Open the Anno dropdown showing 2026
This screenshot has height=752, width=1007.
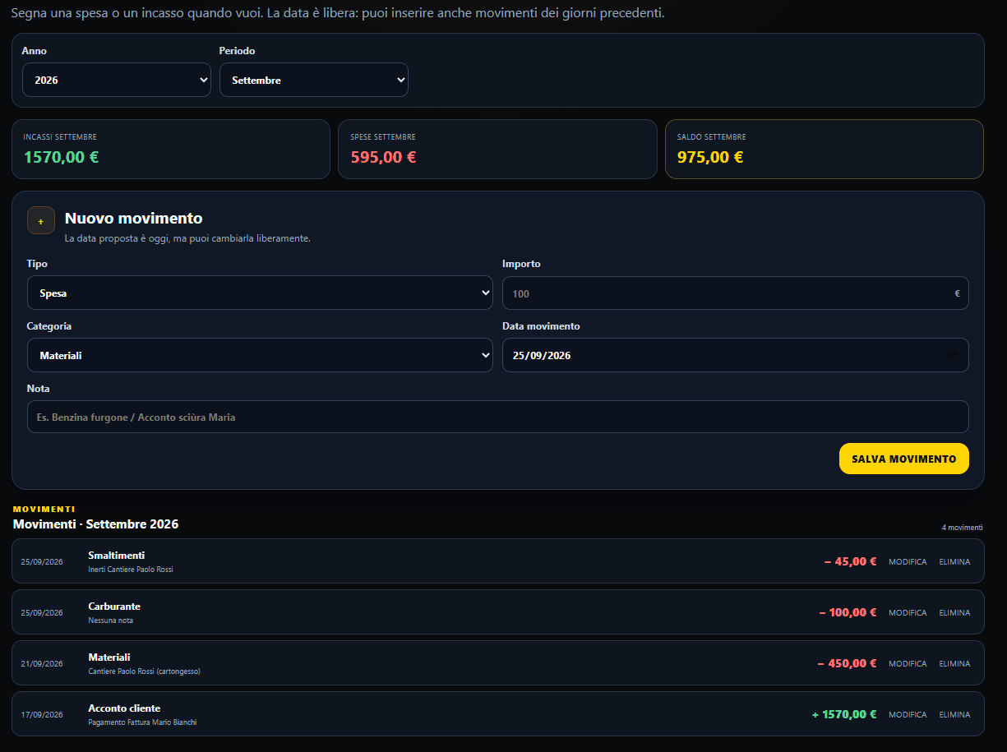coord(117,80)
